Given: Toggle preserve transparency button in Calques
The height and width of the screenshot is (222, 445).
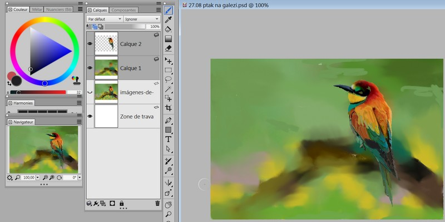Looking at the screenshot, I should (x=89, y=27).
